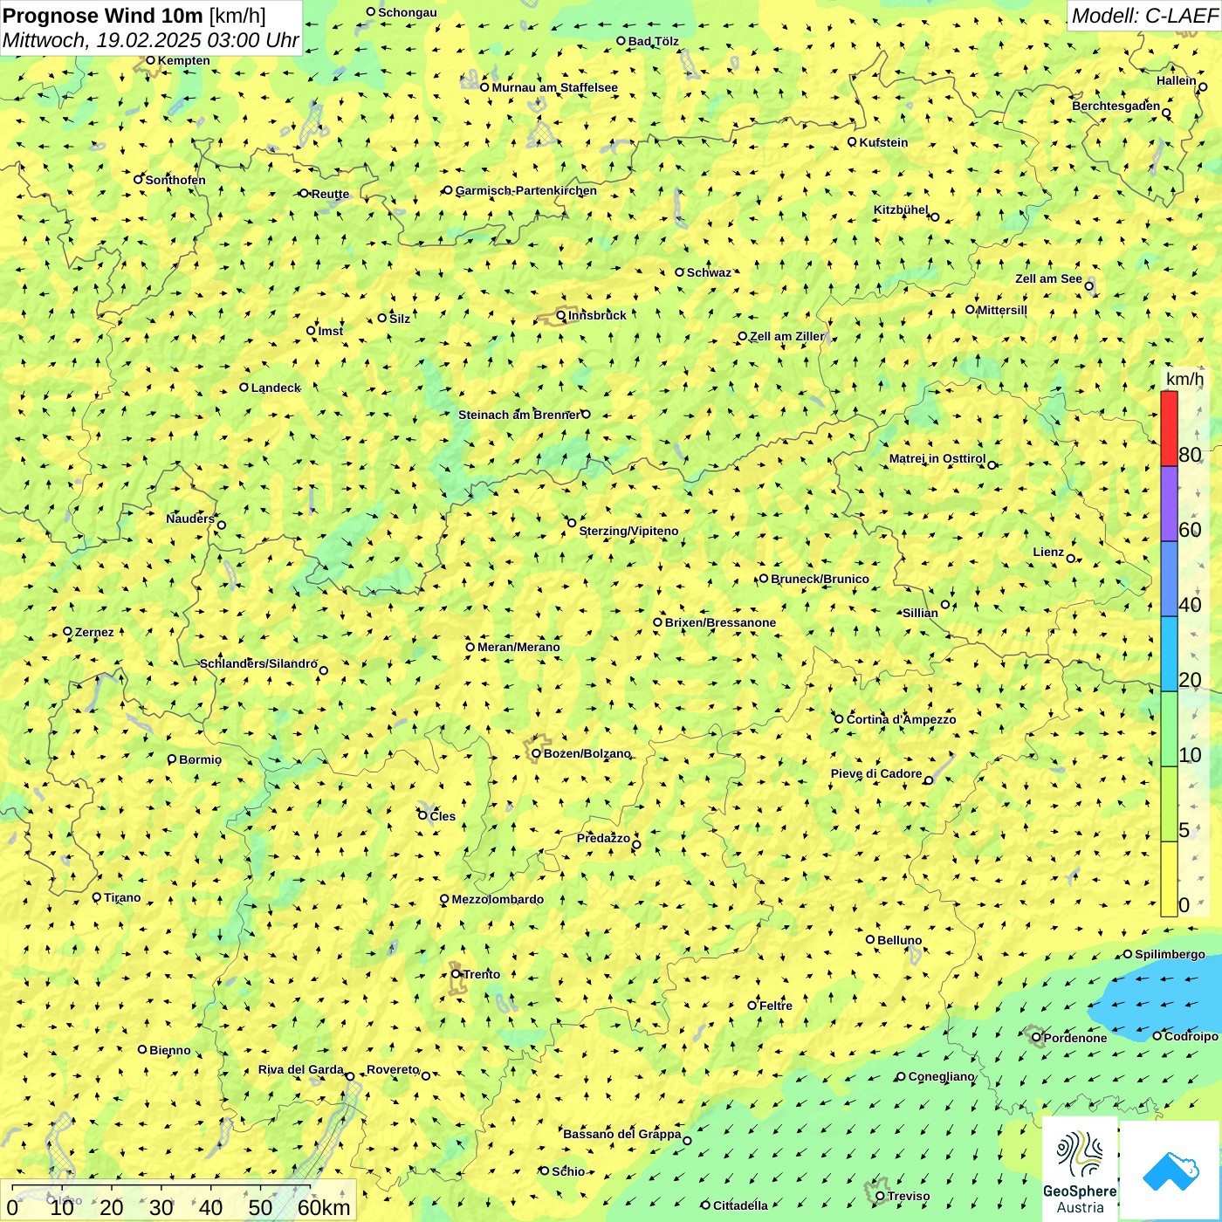Click the 'Mittersill' label
This screenshot has width=1222, height=1222.
coord(1002,310)
